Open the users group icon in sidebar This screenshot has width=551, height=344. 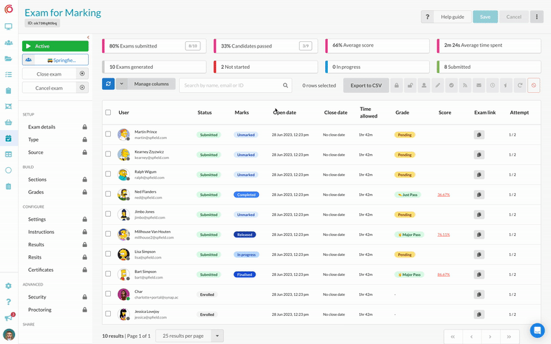click(8, 43)
